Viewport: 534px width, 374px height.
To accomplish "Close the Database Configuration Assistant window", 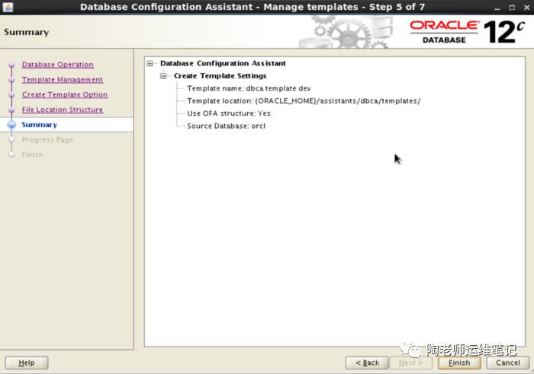I will pos(526,8).
